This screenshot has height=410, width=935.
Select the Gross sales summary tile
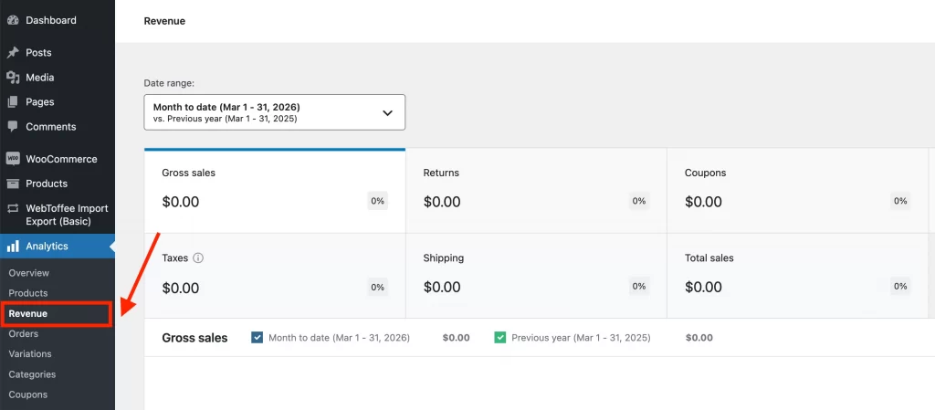point(275,191)
